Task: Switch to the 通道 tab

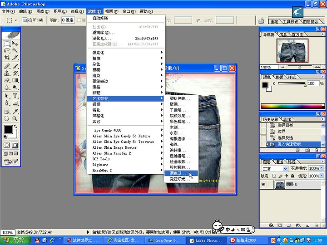Action: tap(279, 162)
